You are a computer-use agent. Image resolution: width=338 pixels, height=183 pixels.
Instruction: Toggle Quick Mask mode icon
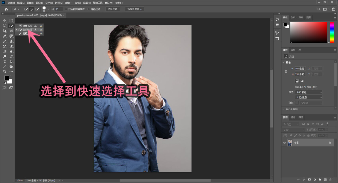5,87
